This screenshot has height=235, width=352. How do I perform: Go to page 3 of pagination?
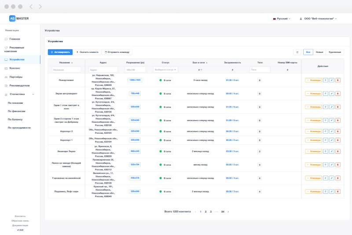tap(211, 212)
